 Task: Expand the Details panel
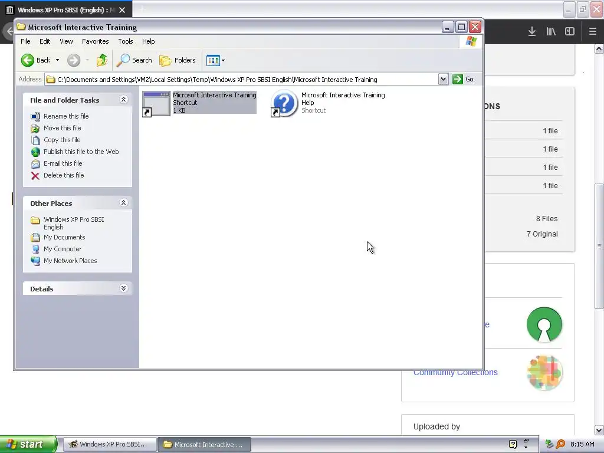(123, 288)
